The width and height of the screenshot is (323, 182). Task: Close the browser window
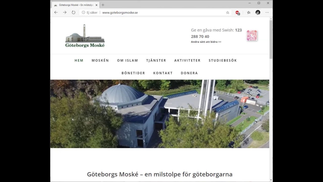[x=268, y=3]
